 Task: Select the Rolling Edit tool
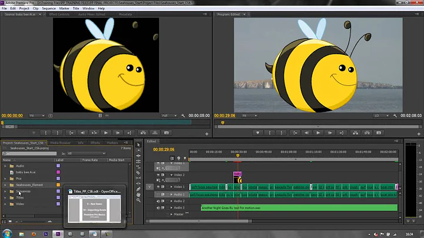click(138, 161)
